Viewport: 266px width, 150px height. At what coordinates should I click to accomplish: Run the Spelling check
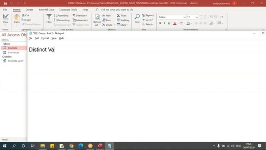coord(123,20)
